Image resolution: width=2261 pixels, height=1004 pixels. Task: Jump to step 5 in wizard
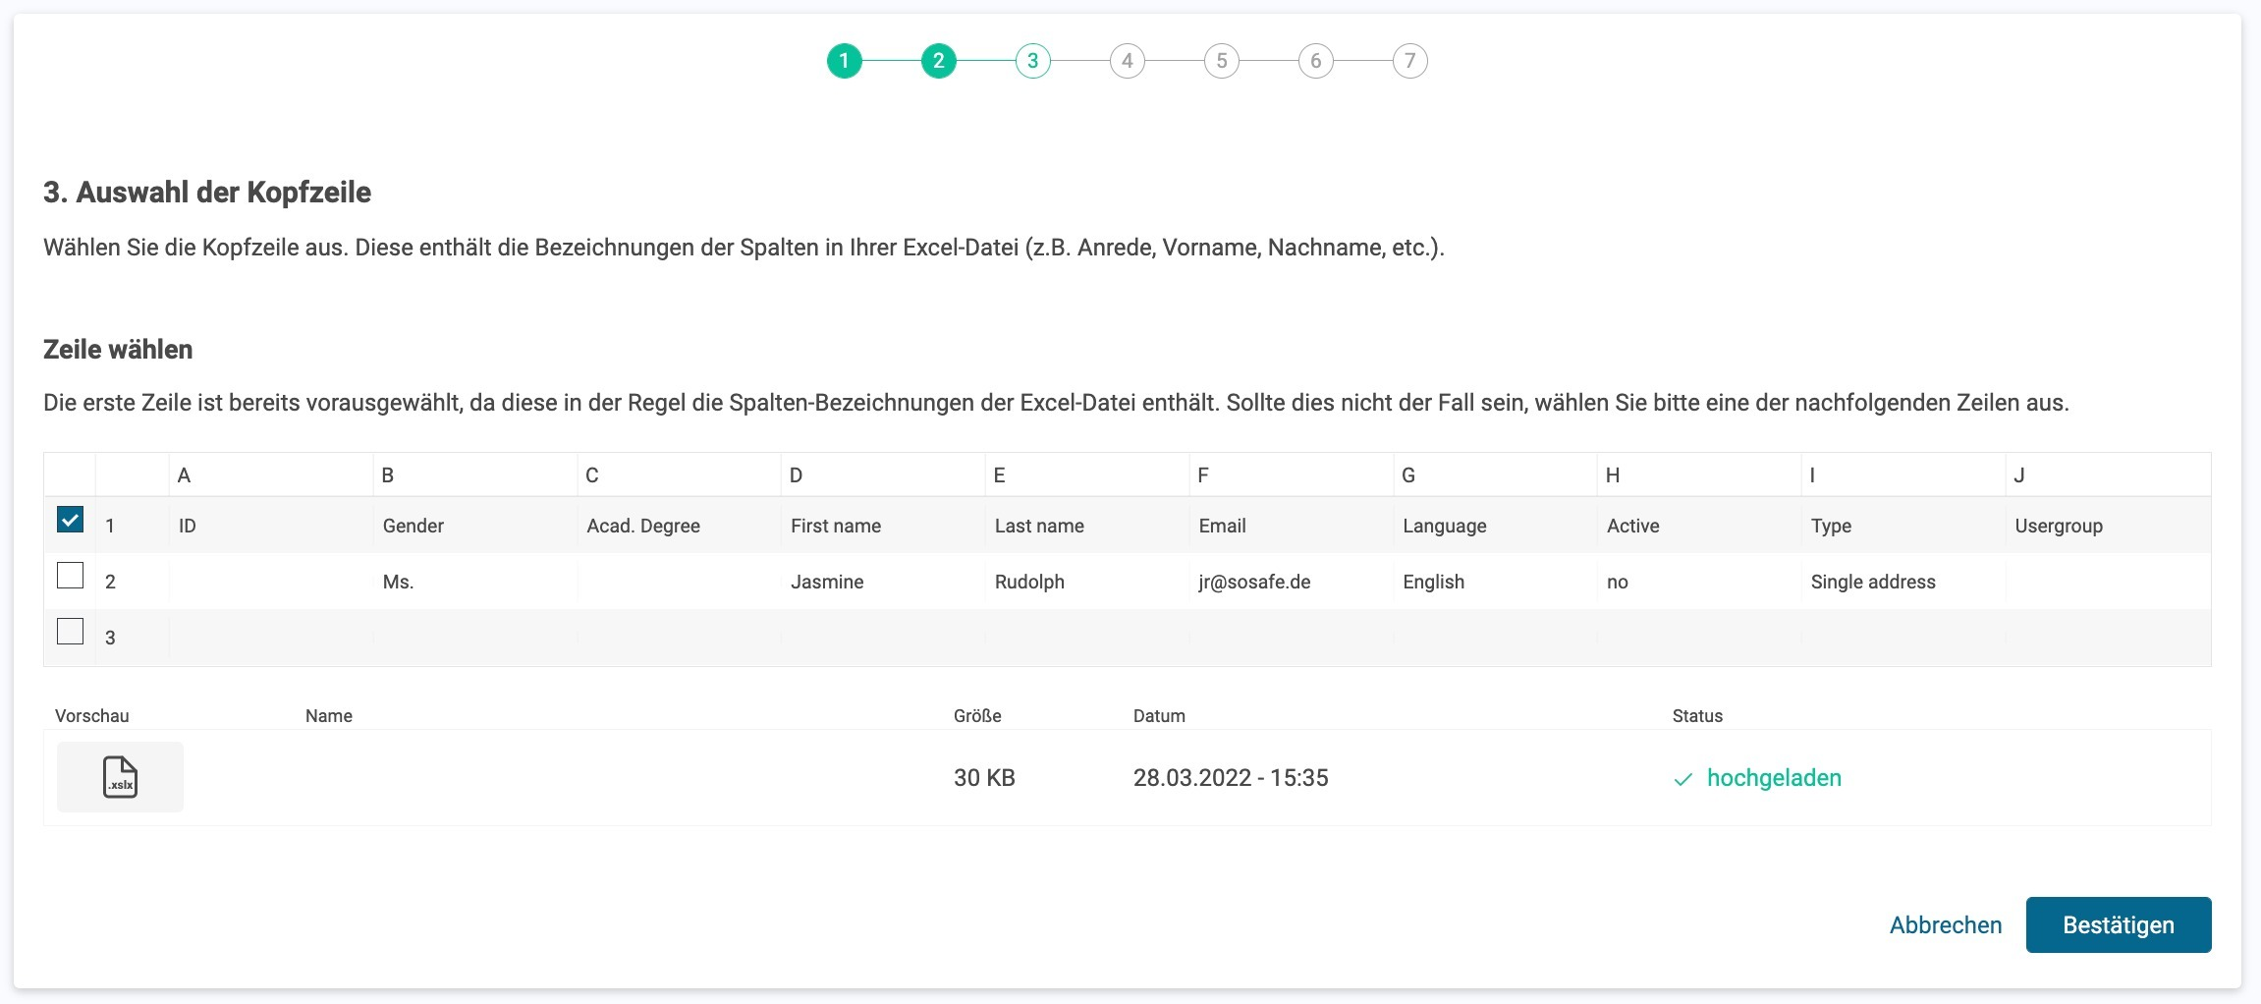(1221, 61)
